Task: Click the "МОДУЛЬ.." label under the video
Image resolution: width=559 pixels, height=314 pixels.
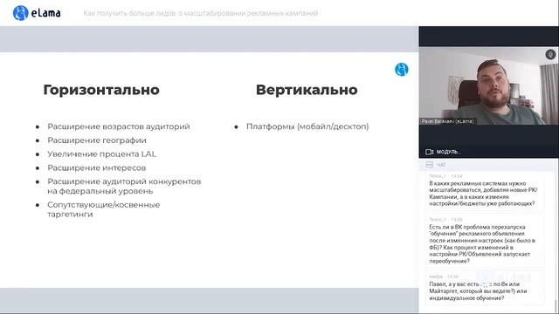Action: click(448, 152)
